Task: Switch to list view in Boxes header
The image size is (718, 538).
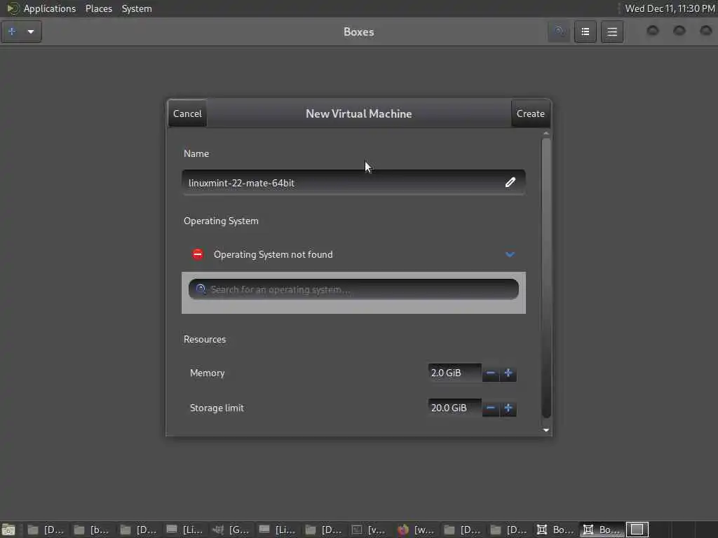Action: tap(585, 32)
